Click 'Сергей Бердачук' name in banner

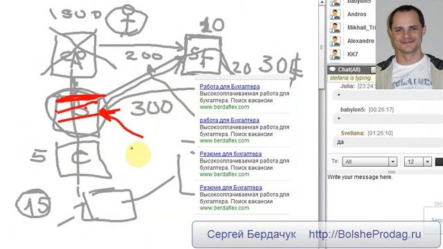coord(251,234)
